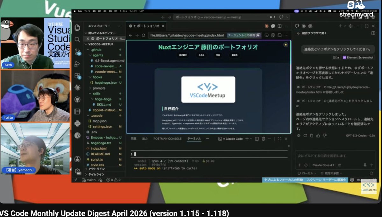Delete the terminal with the trash icon
The width and height of the screenshot is (382, 217).
pyautogui.click(x=263, y=139)
